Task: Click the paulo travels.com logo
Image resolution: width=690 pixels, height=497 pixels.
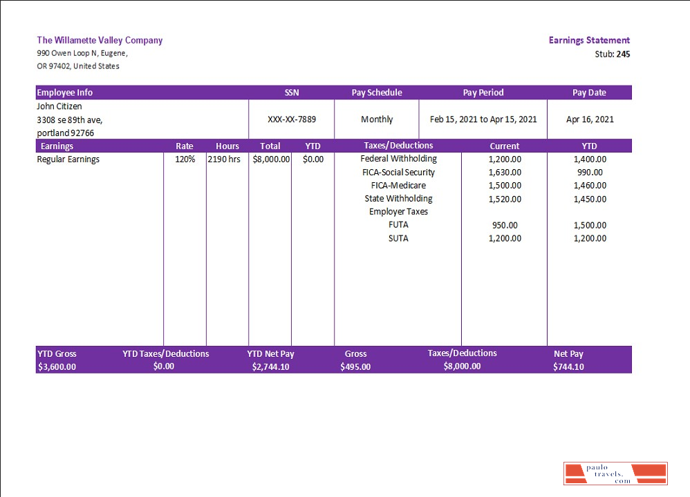Action: click(x=615, y=474)
